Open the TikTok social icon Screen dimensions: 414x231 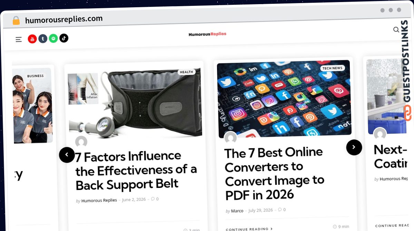[64, 38]
